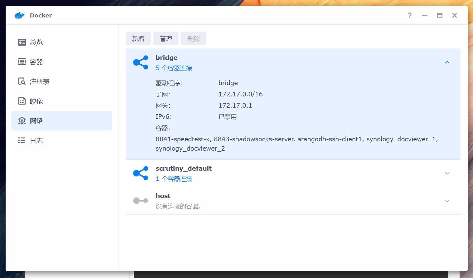Maximize the Docker window
The height and width of the screenshot is (278, 473).
tap(439, 15)
